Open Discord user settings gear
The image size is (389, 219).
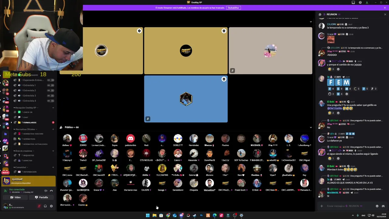pos(51,206)
